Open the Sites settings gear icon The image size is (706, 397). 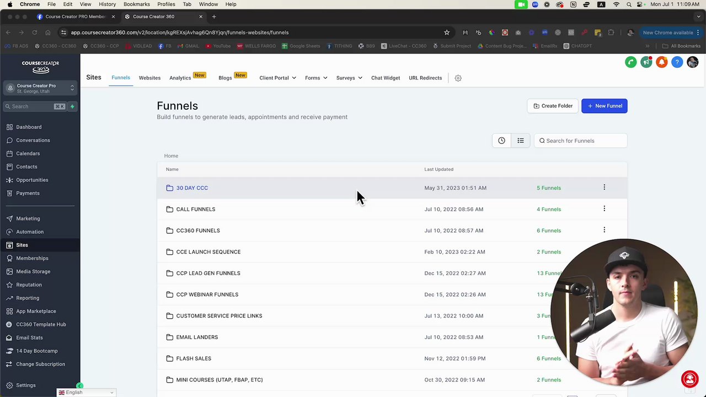tap(458, 78)
